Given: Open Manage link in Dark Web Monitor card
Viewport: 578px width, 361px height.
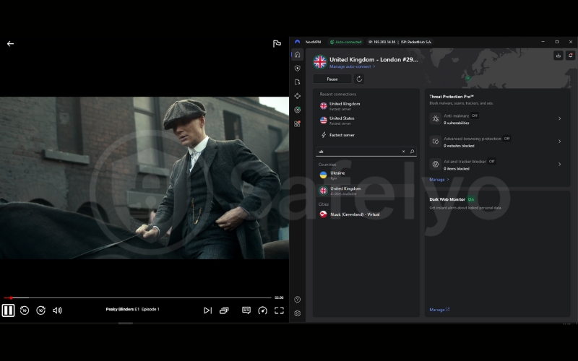Looking at the screenshot, I should pyautogui.click(x=439, y=310).
